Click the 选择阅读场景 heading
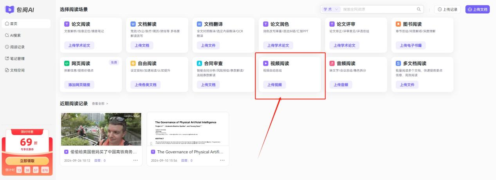Image resolution: width=496 pixels, height=180 pixels. 74,9
